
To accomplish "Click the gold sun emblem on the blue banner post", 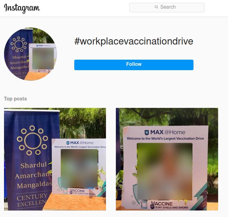I will tap(32, 140).
